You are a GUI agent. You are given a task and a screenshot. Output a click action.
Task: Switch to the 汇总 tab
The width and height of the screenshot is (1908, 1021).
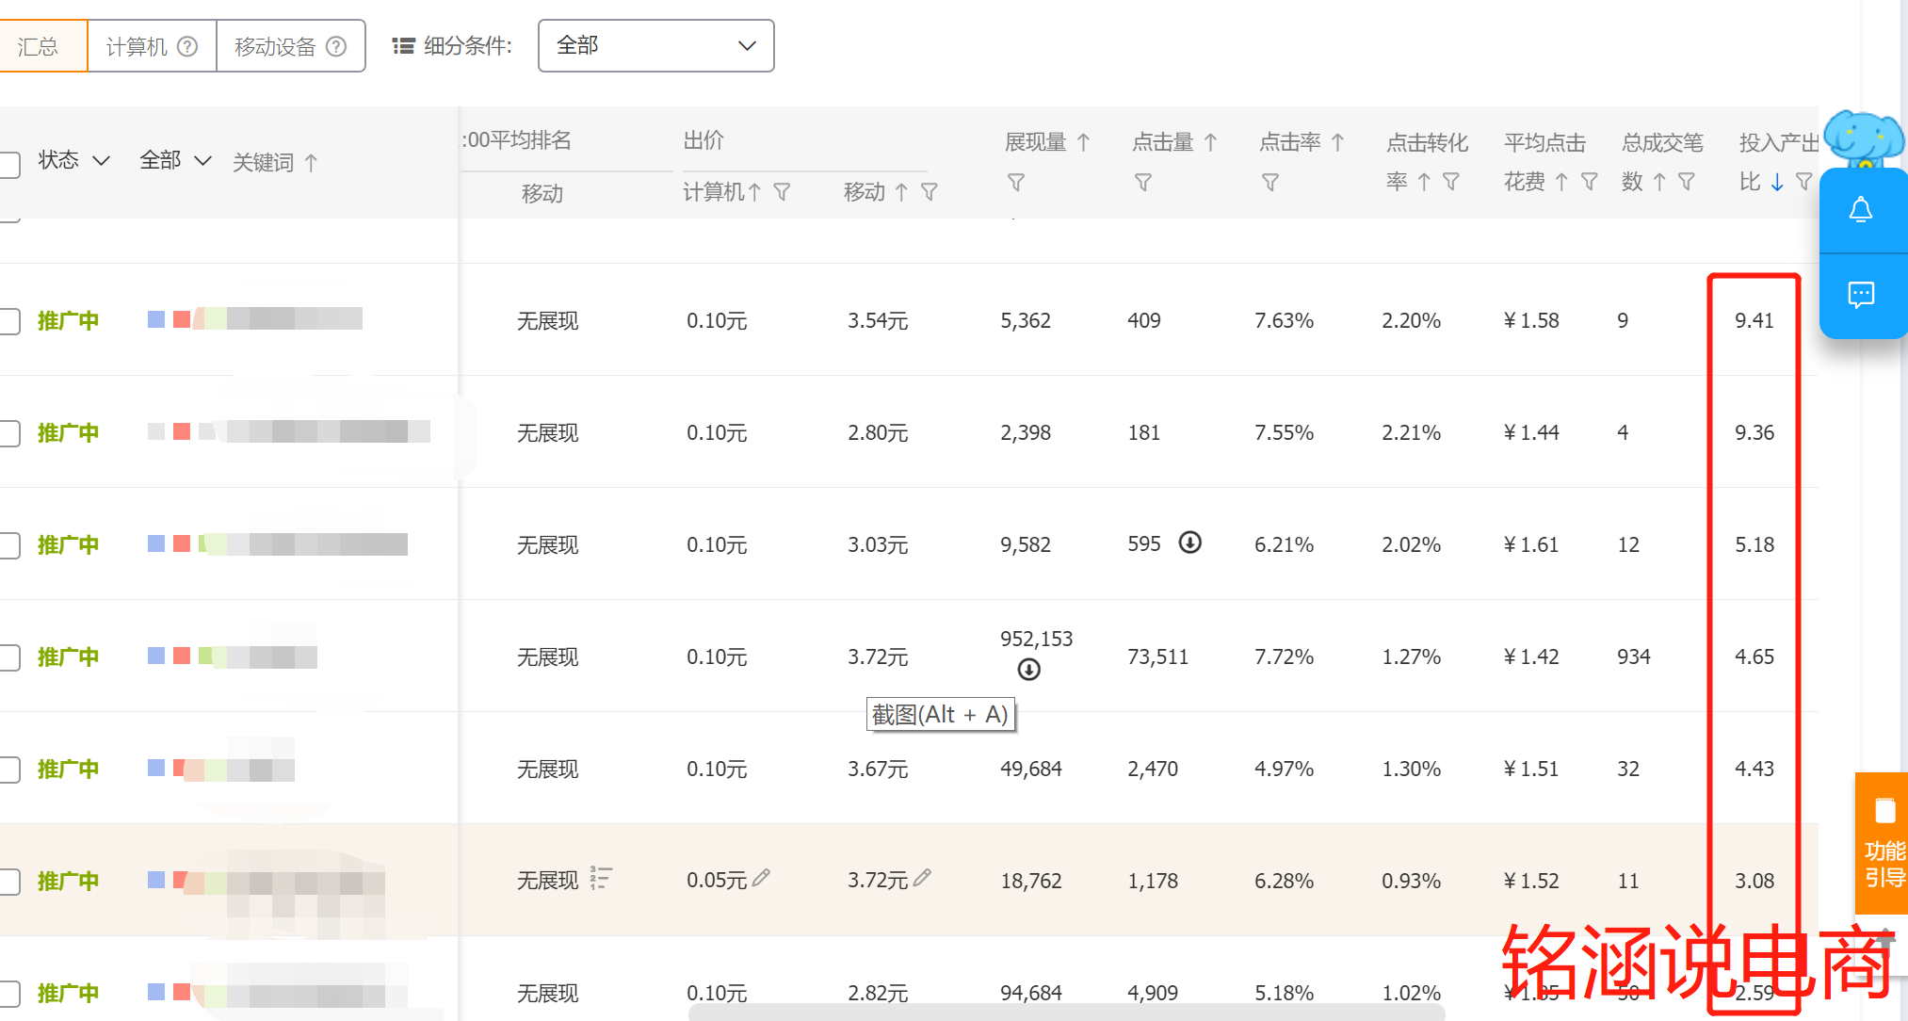tap(42, 46)
